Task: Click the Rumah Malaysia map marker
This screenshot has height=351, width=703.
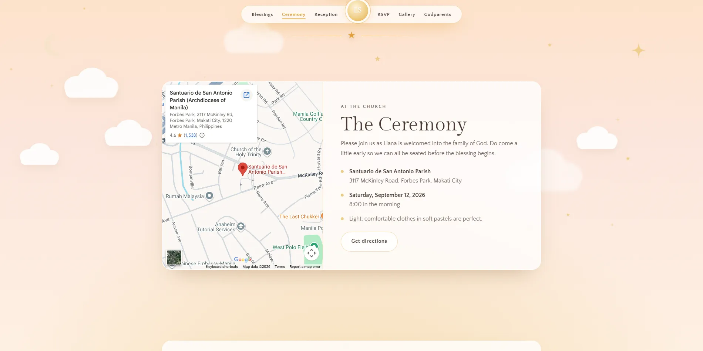Action: click(209, 196)
